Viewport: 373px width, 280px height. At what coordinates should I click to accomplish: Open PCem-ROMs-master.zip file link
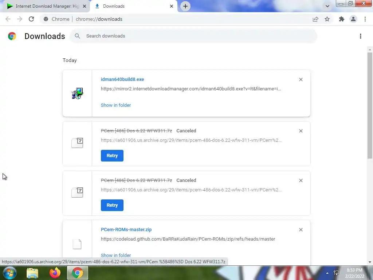pos(126,230)
